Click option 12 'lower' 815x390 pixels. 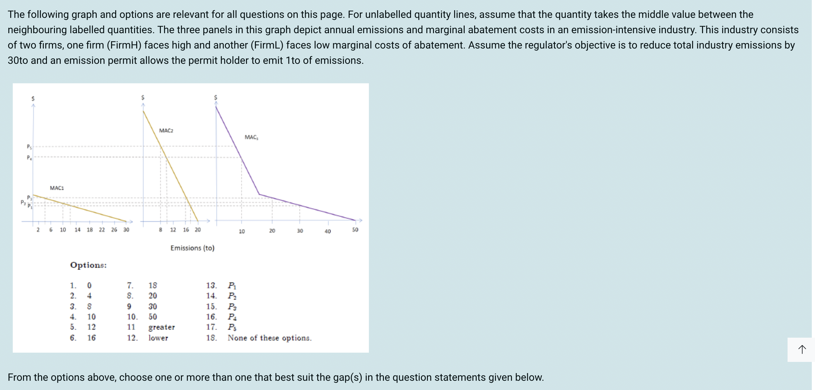pyautogui.click(x=158, y=338)
